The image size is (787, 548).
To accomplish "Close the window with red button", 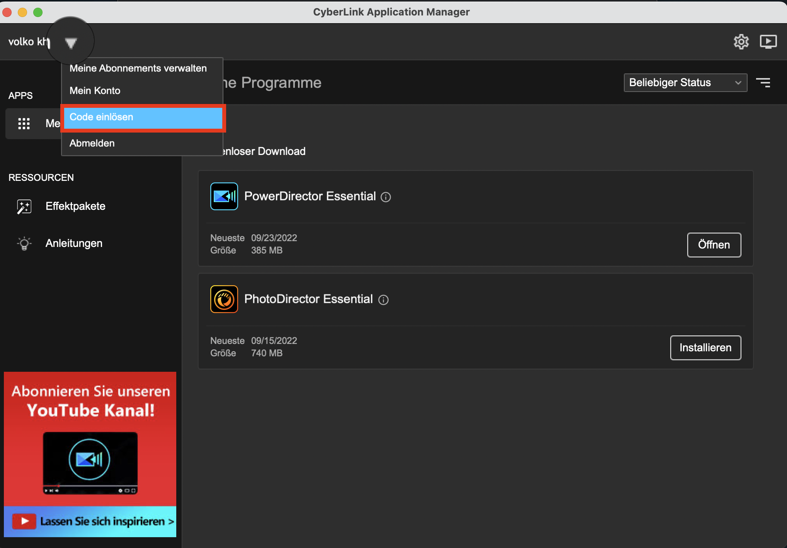I will tap(7, 12).
